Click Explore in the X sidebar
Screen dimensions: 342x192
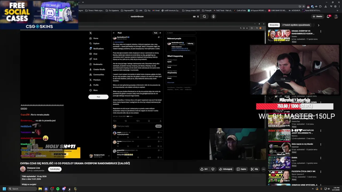pos(95,43)
